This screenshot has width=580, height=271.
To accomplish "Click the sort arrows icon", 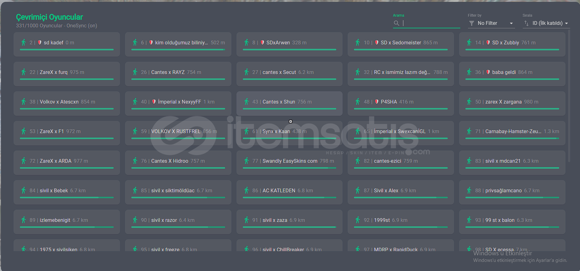I will [x=526, y=23].
